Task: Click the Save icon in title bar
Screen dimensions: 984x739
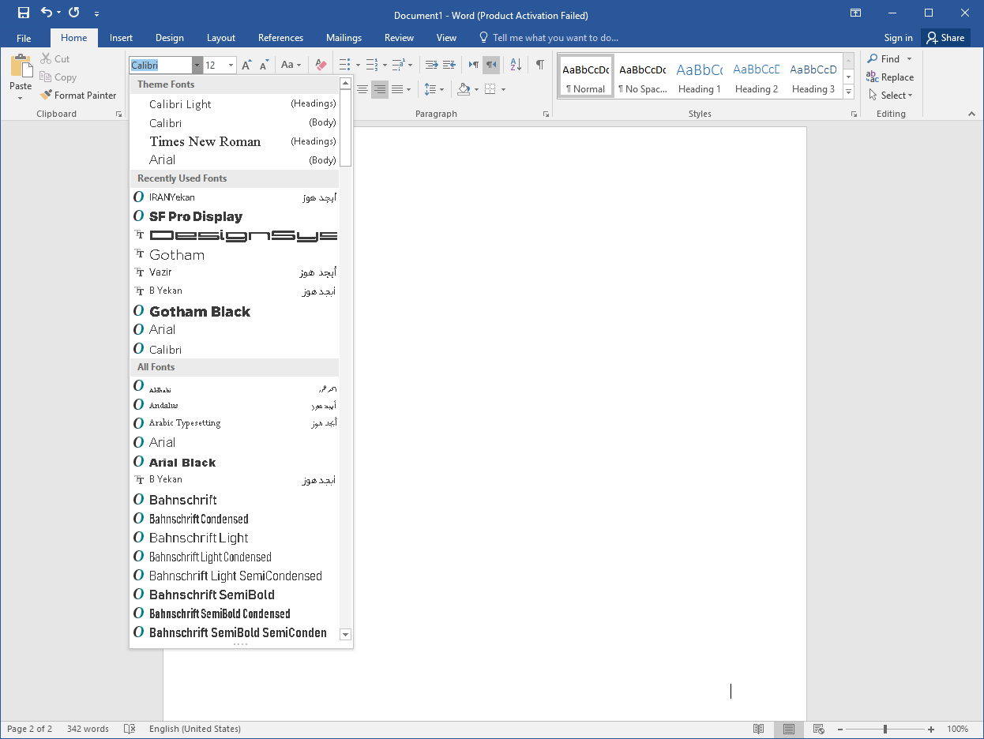Action: click(24, 13)
